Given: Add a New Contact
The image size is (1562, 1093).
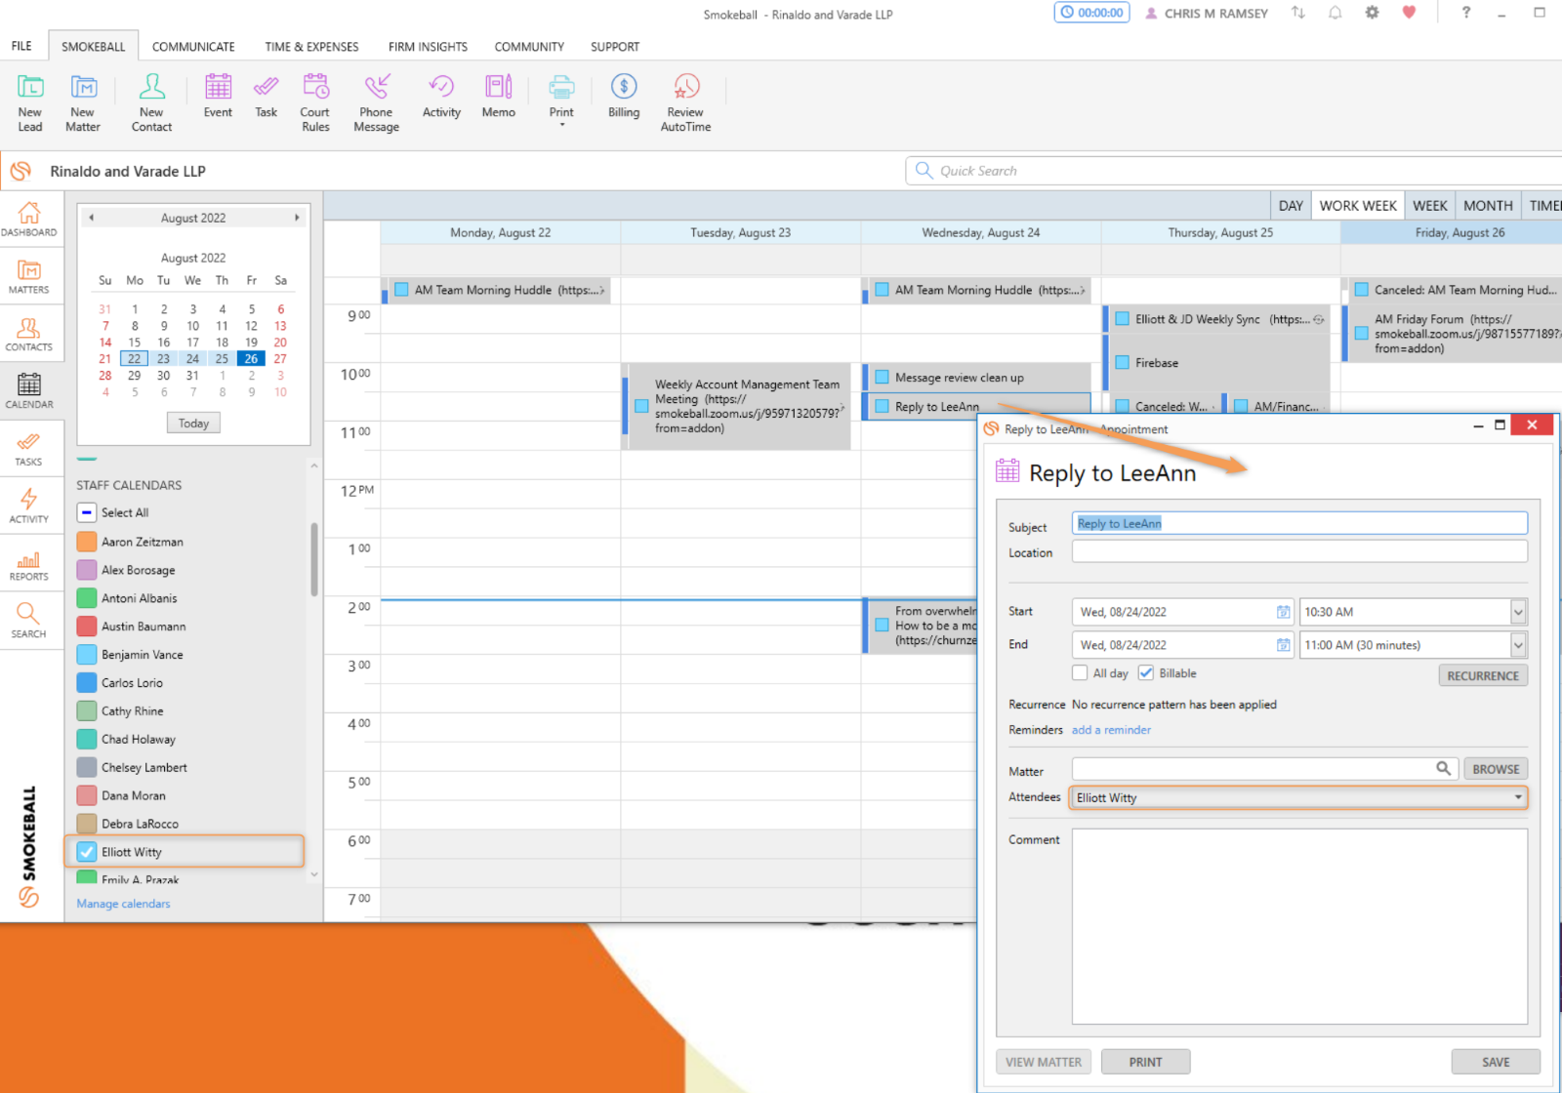Looking at the screenshot, I should (151, 101).
